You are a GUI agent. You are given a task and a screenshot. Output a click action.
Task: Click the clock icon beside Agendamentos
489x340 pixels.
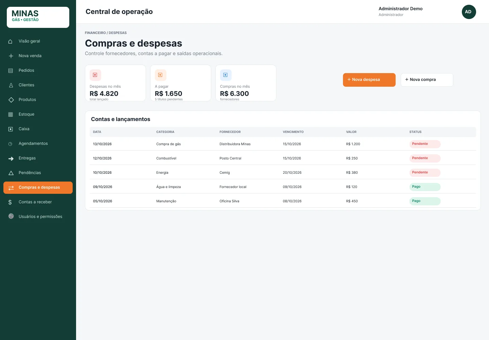[10, 144]
